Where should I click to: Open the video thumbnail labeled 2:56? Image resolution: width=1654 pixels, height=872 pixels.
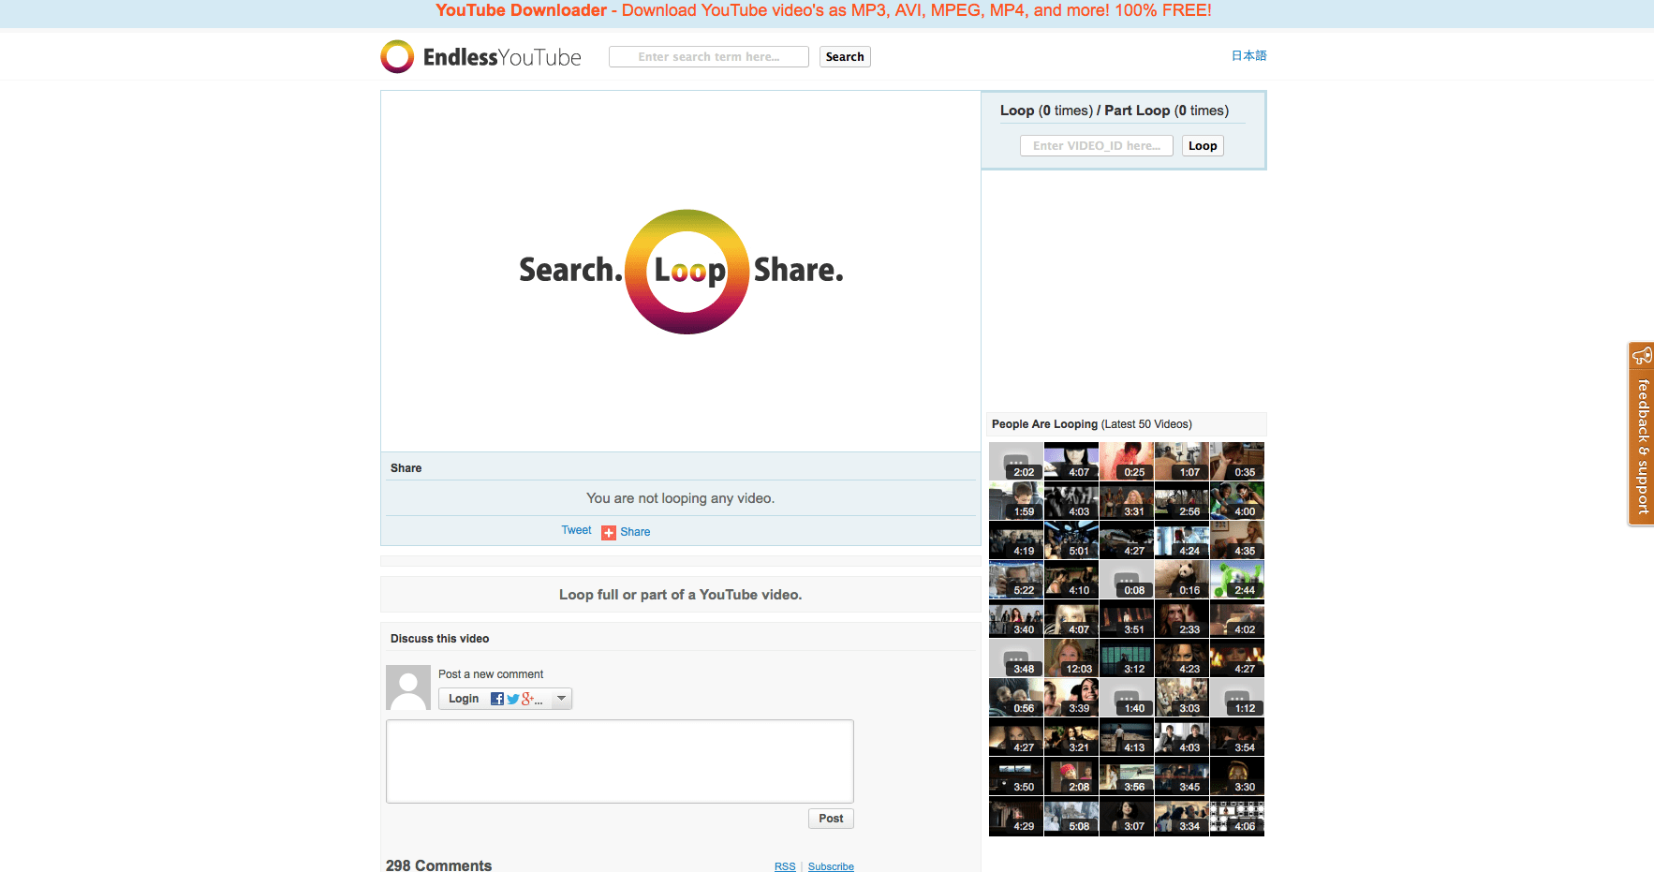pyautogui.click(x=1182, y=500)
